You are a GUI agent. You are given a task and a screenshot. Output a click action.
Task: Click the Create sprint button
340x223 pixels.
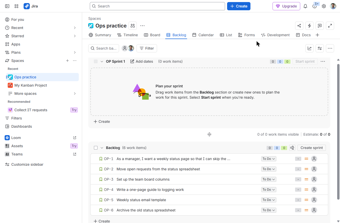[x=312, y=148]
